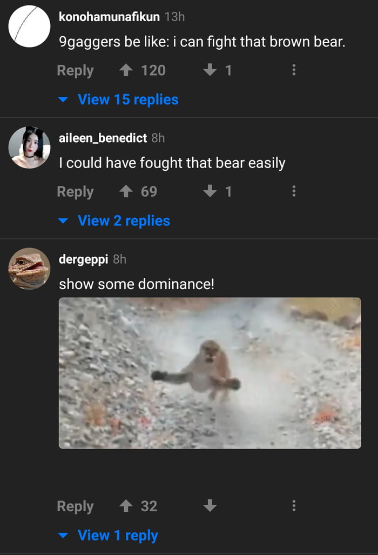Reply to dergeppi's comment

75,506
